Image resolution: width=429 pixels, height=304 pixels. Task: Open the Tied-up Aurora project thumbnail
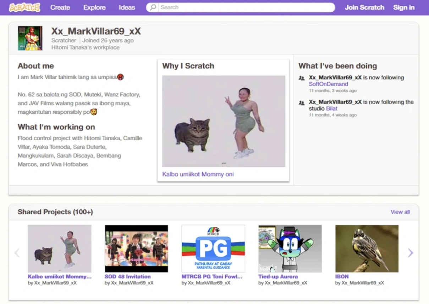290,248
